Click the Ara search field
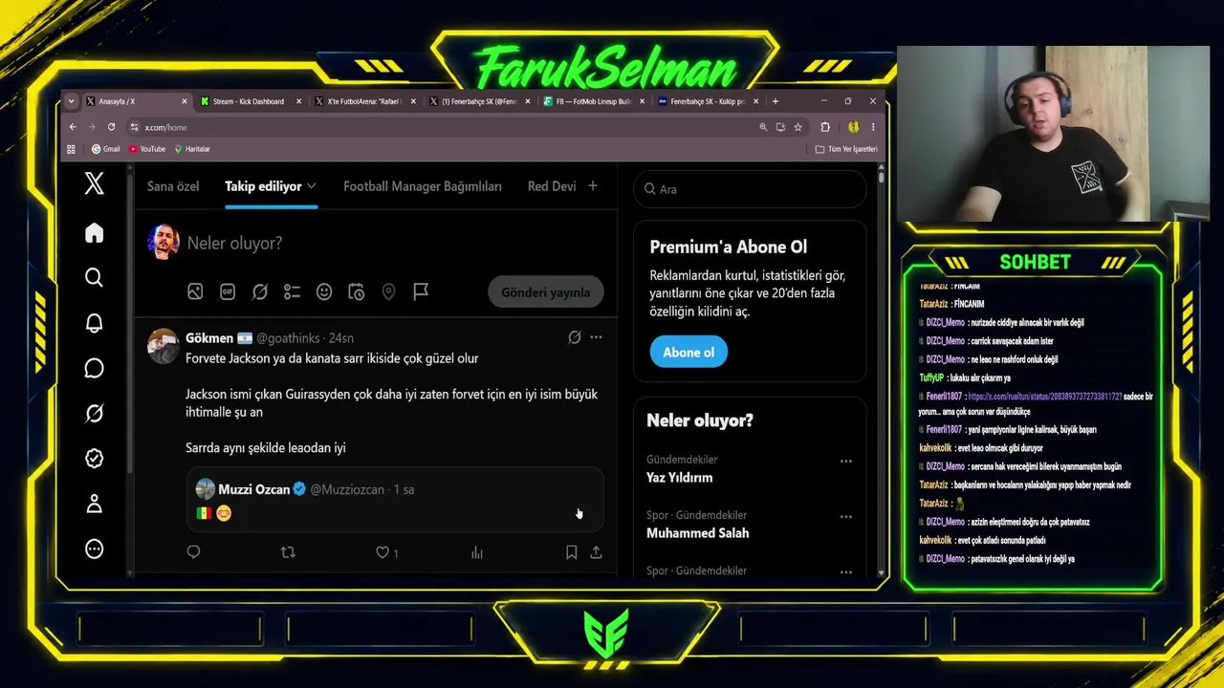This screenshot has height=688, width=1224. (x=750, y=189)
